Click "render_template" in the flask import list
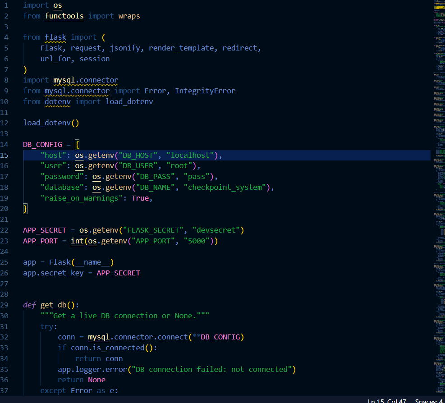Image resolution: width=445 pixels, height=403 pixels. [x=181, y=48]
